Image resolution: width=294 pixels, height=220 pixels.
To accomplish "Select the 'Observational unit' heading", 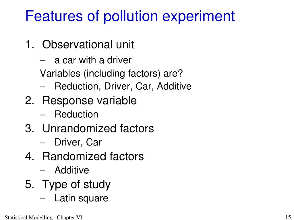I will [x=88, y=44].
